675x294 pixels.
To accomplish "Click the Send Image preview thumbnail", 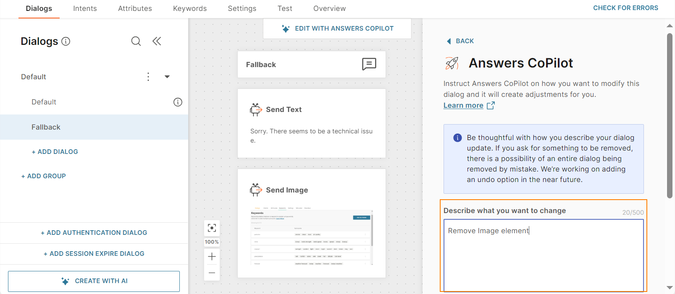I will click(x=312, y=236).
